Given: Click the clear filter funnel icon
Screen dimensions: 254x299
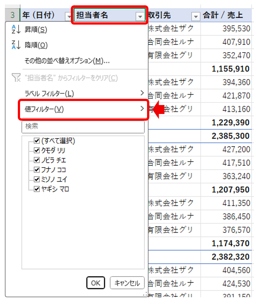Looking at the screenshot, I should pos(16,78).
